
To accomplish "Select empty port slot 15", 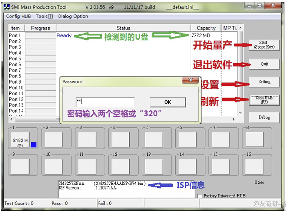I will (x=221, y=166).
